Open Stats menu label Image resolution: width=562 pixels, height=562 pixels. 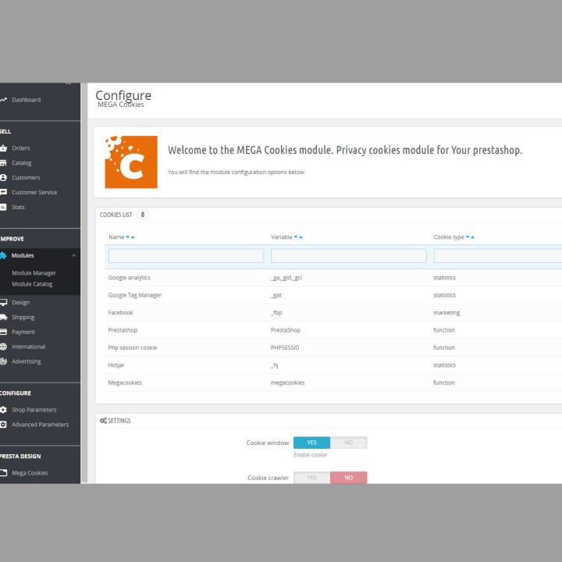tap(18, 207)
